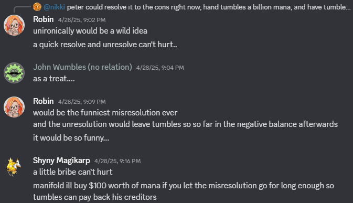This screenshot has height=203, width=353.
Task: Open John Wumbles' gear mustache avatar
Action: 14,73
